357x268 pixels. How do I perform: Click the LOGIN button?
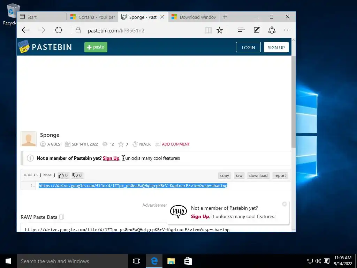point(248,47)
